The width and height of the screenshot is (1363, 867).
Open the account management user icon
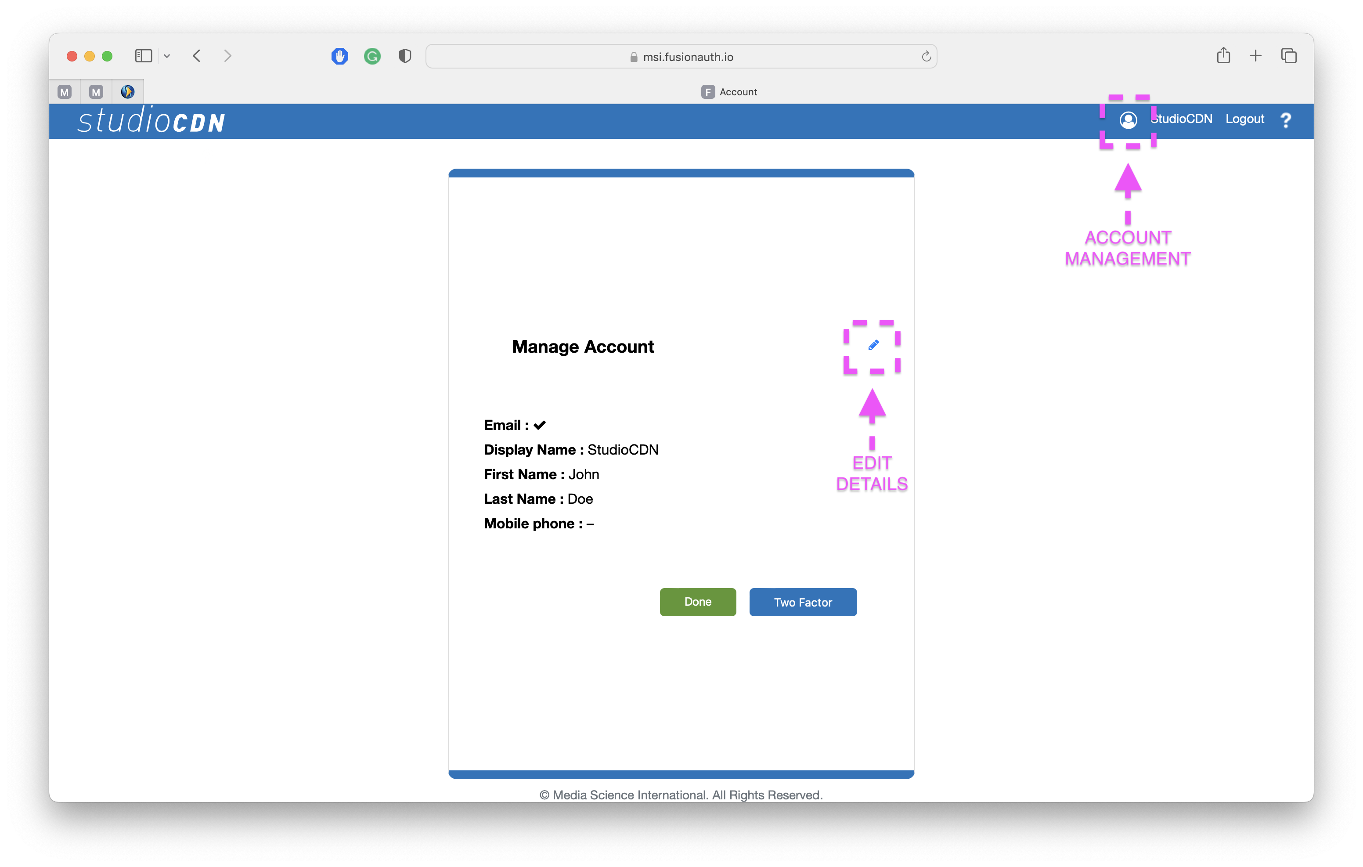(1128, 119)
